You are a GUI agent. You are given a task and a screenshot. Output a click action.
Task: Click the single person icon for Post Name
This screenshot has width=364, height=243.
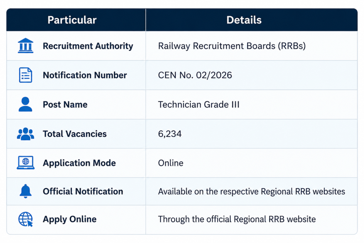[x=25, y=104]
